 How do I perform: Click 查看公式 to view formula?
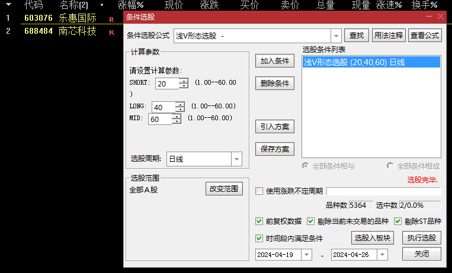(425, 36)
